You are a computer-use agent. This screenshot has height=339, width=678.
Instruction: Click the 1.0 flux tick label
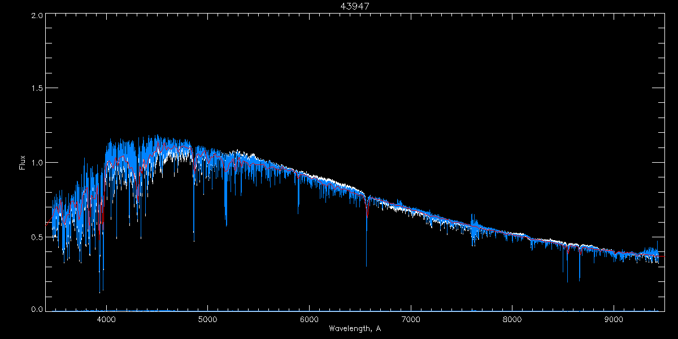coord(37,163)
